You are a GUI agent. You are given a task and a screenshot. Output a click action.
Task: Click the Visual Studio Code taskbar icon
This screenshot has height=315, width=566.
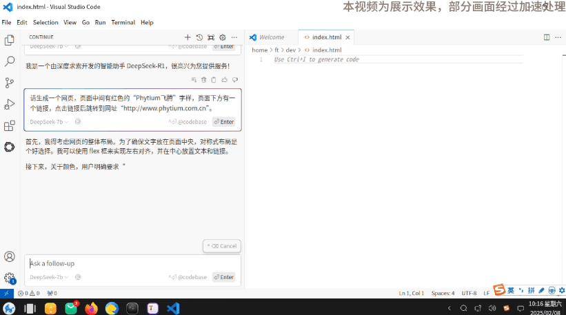[x=173, y=309]
